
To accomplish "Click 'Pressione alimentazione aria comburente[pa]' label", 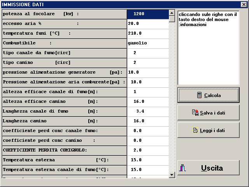I will [x=65, y=83].
